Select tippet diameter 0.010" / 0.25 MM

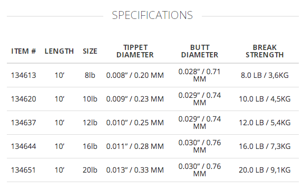click(x=135, y=123)
